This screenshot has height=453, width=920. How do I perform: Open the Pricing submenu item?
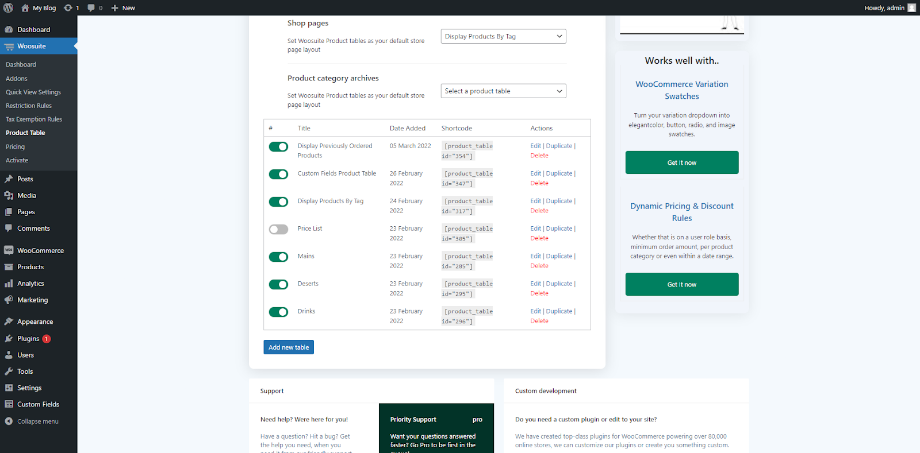pos(15,147)
